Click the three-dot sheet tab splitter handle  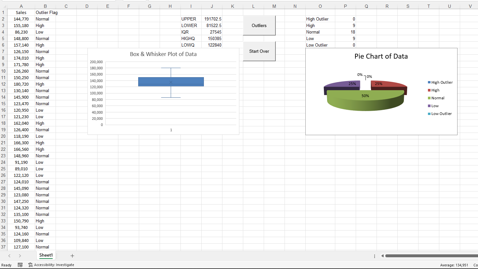[375, 256]
